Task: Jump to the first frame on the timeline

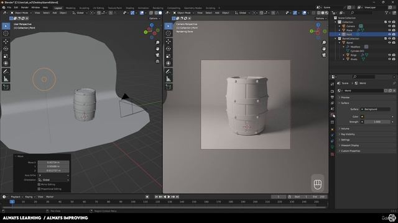Action: (156, 197)
